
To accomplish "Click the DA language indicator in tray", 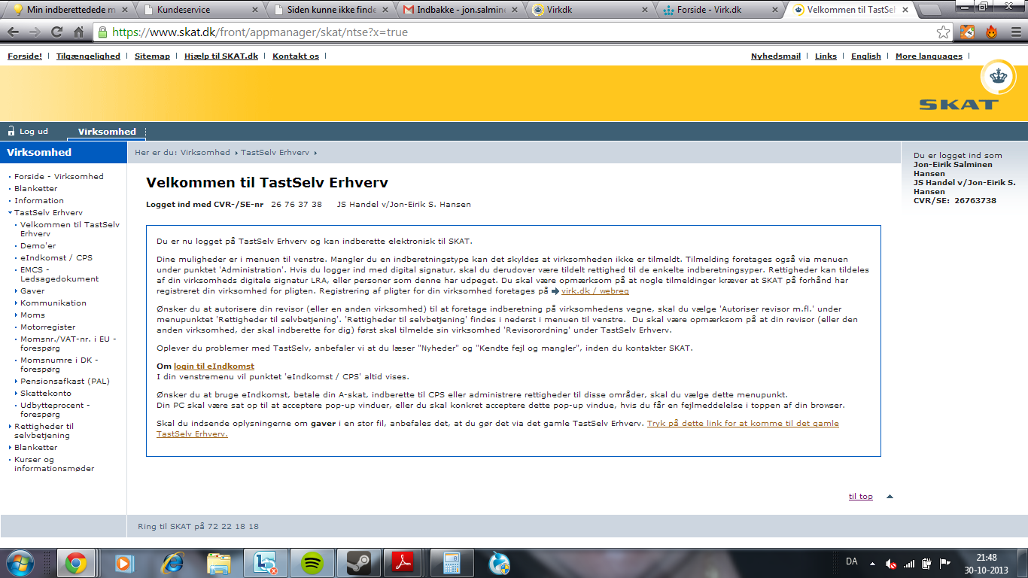I will pos(852,561).
